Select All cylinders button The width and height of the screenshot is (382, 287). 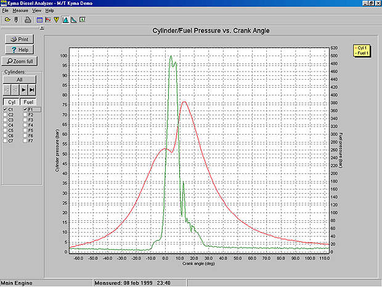pos(20,79)
